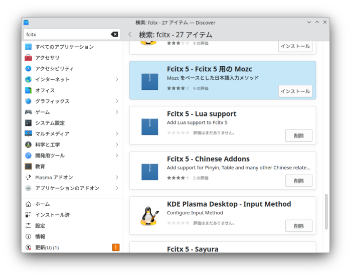Click the インストール済 icon
The width and height of the screenshot is (351, 278).
tap(28, 215)
